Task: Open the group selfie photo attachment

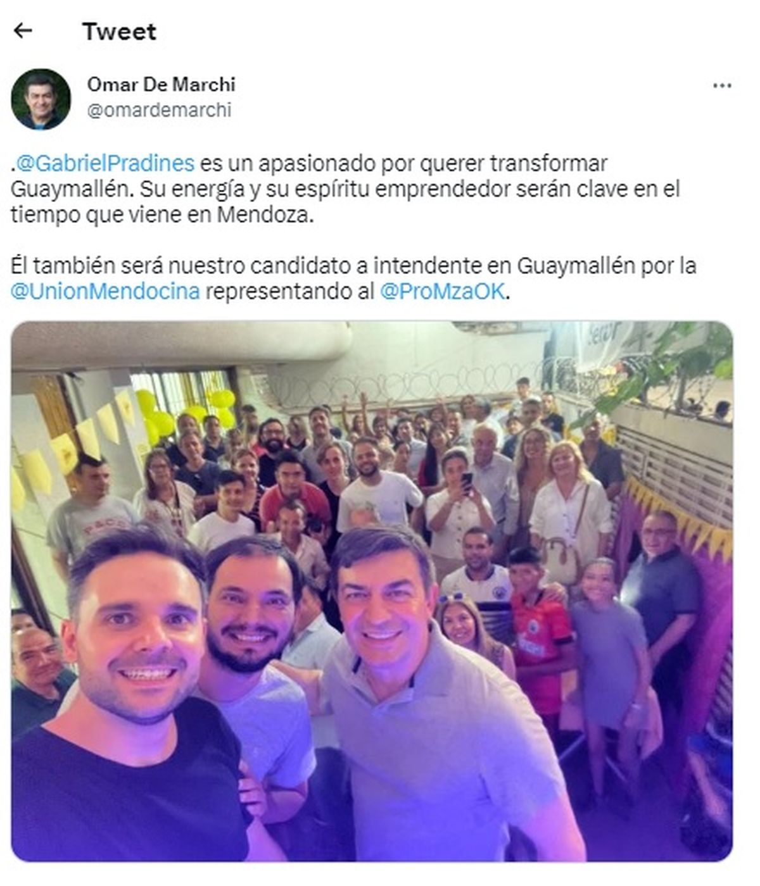Action: click(x=372, y=591)
